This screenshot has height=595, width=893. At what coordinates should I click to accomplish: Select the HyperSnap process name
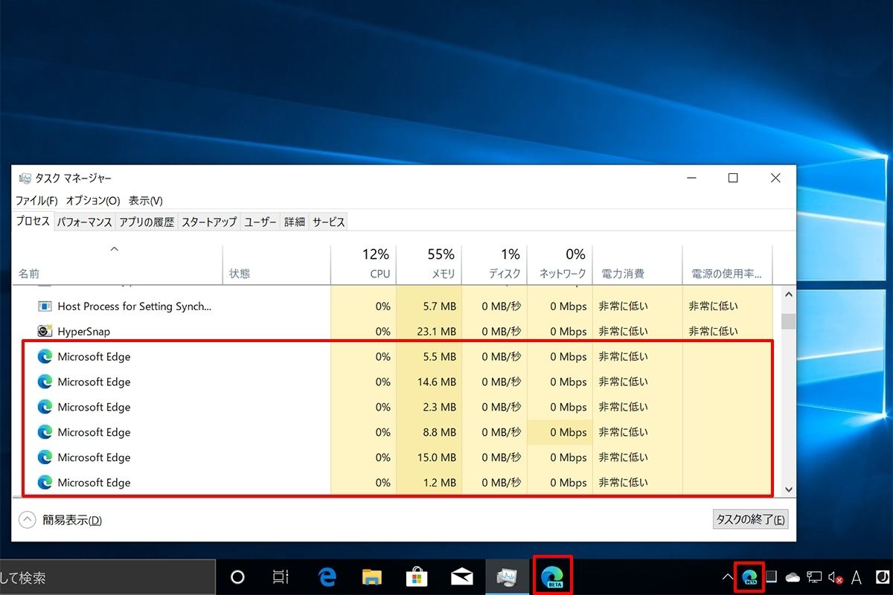point(84,332)
